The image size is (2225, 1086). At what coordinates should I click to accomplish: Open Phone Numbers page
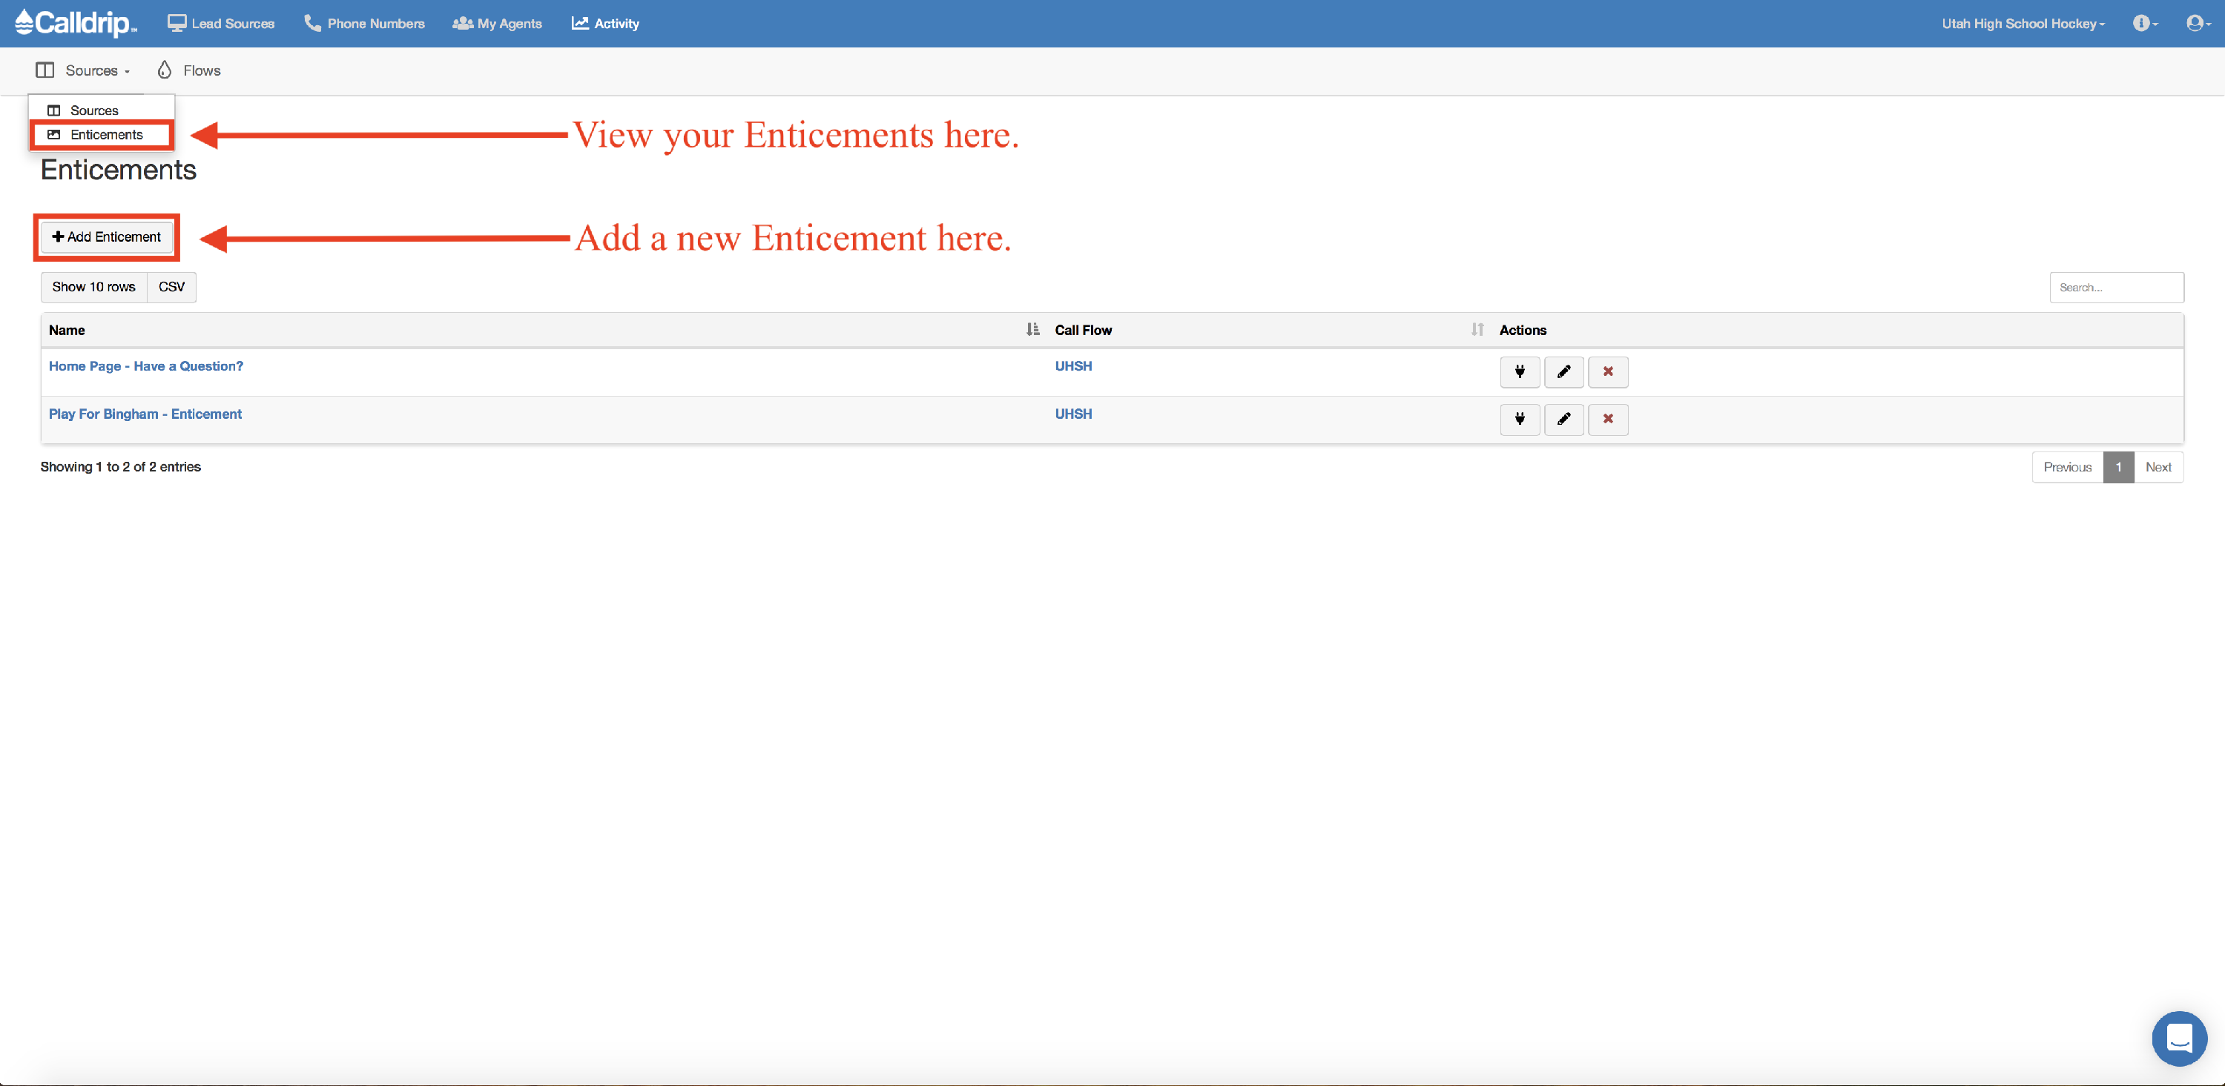(364, 23)
